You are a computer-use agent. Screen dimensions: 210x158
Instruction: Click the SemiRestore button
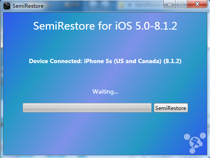pyautogui.click(x=171, y=108)
